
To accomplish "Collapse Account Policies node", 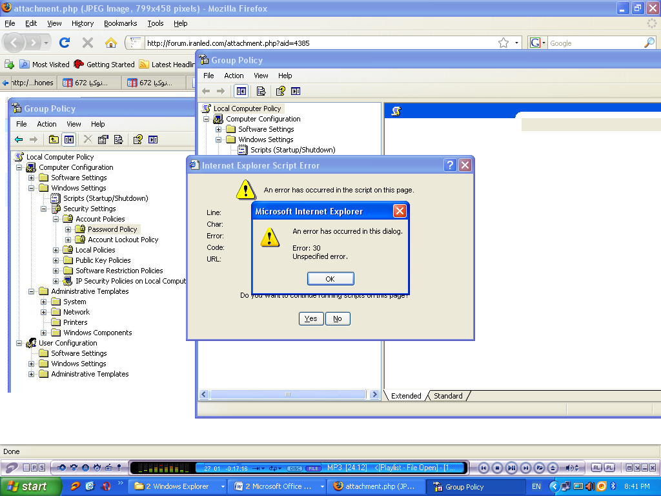I will tap(56, 219).
